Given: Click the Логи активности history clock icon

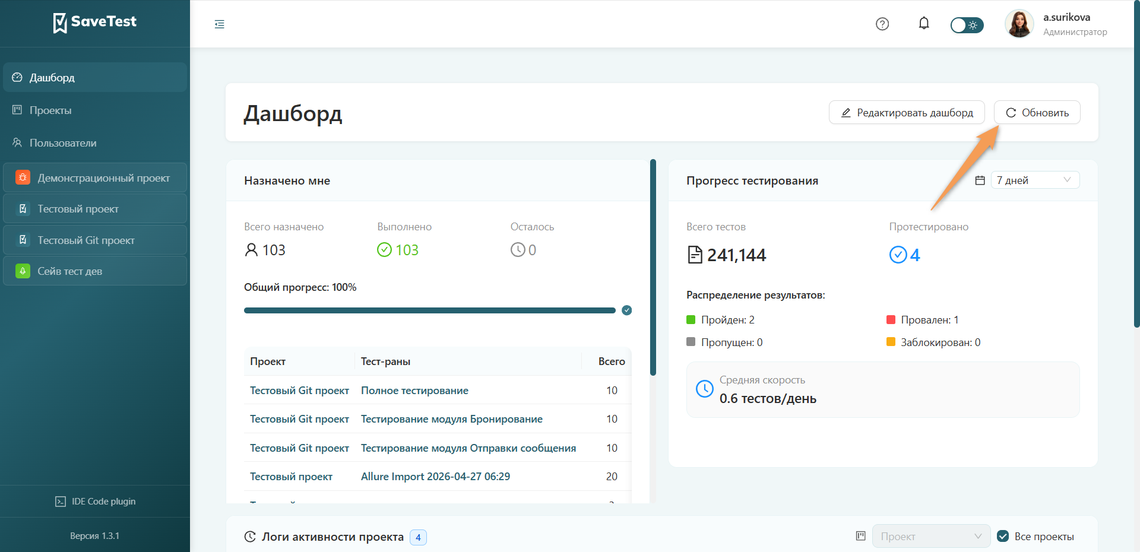Looking at the screenshot, I should [250, 537].
